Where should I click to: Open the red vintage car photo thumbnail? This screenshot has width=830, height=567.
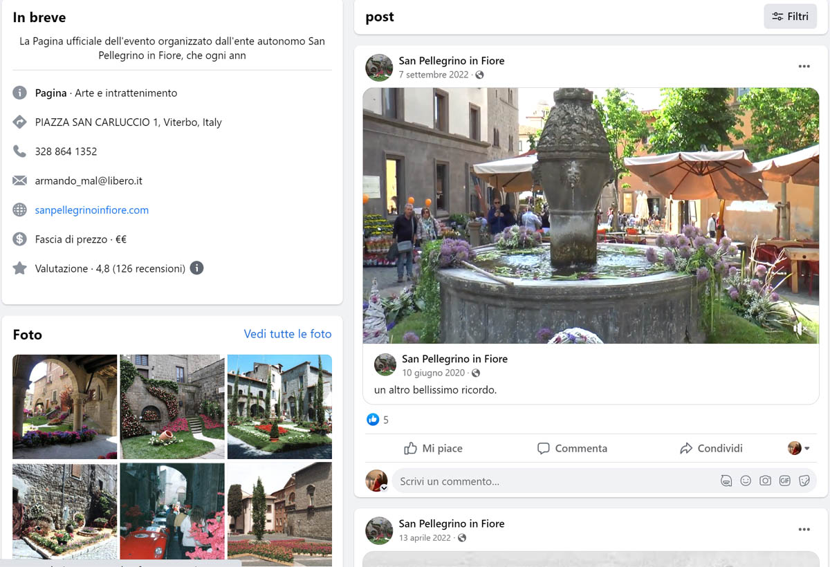click(172, 511)
